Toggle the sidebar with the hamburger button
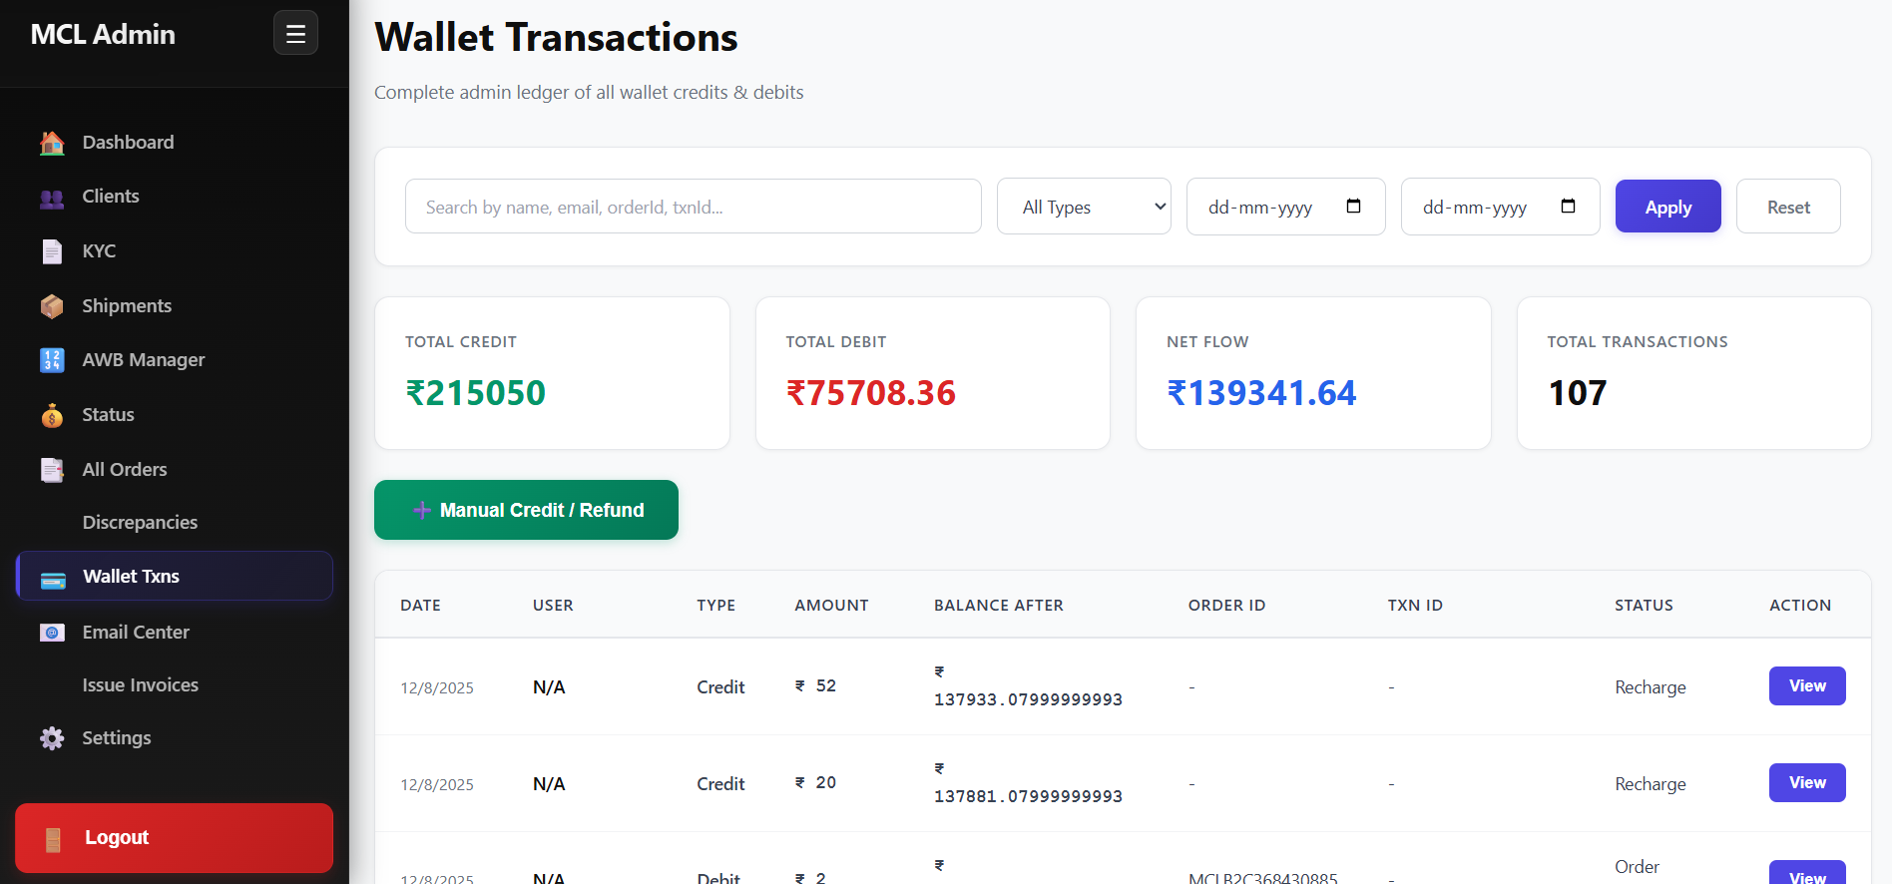This screenshot has height=884, width=1892. (295, 32)
